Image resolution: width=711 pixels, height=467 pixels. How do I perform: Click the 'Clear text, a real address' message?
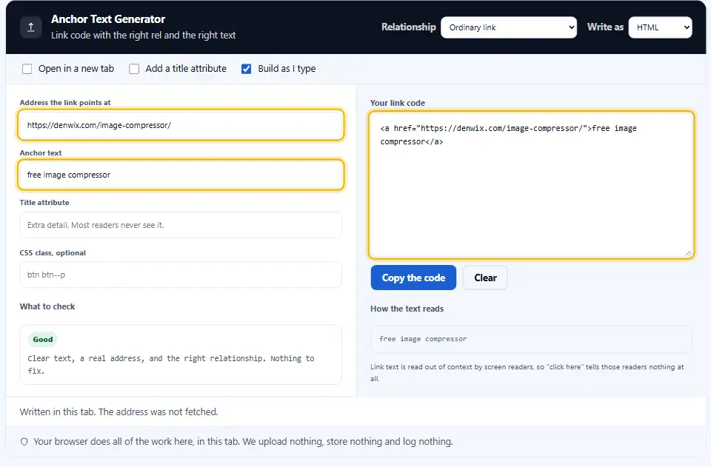click(x=171, y=365)
